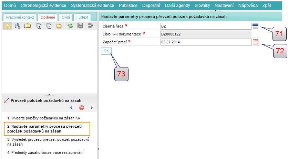
Task: Open the Publikace menu
Action: 128,5
